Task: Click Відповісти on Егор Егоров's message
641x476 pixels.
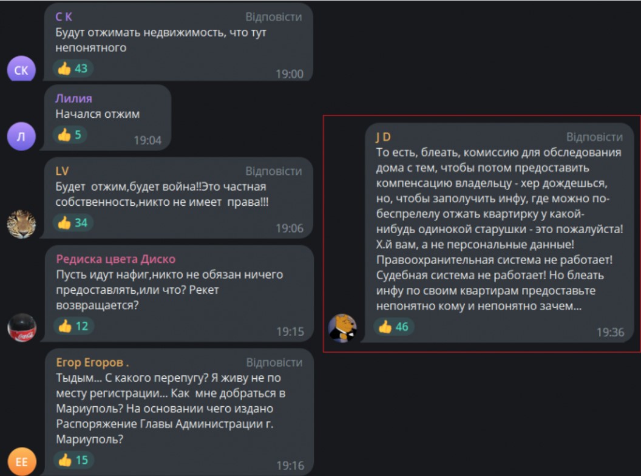Action: coord(273,362)
